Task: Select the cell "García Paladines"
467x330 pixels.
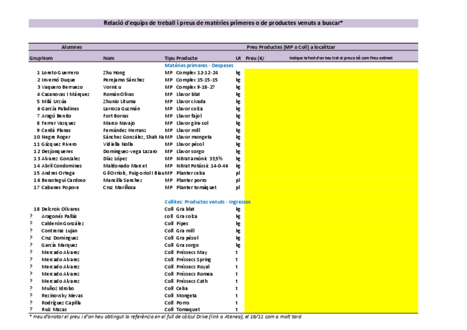Action: tap(60, 109)
